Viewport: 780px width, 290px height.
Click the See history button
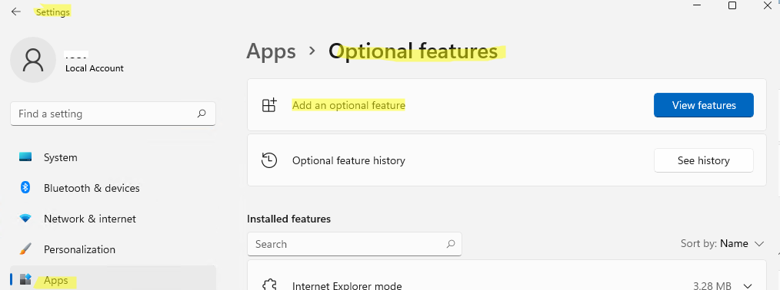(703, 160)
